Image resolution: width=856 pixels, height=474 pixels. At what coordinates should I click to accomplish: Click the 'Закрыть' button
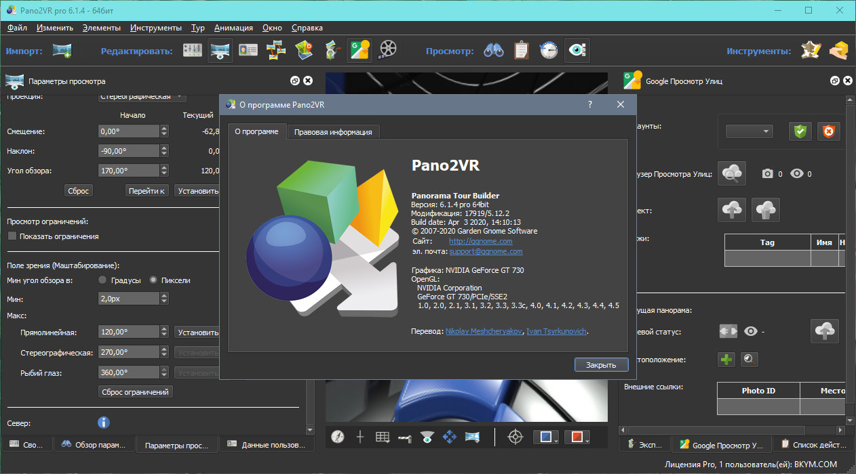point(601,365)
